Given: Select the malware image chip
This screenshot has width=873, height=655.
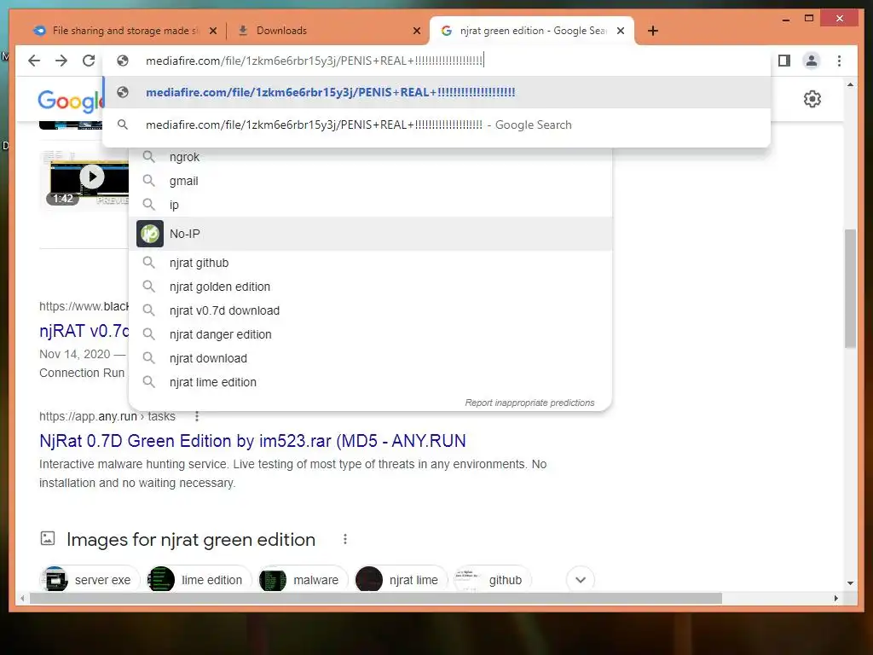Looking at the screenshot, I should [x=303, y=580].
